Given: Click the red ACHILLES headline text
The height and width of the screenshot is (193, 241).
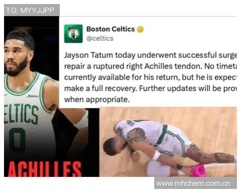Looking at the screenshot, I should click(x=45, y=169).
